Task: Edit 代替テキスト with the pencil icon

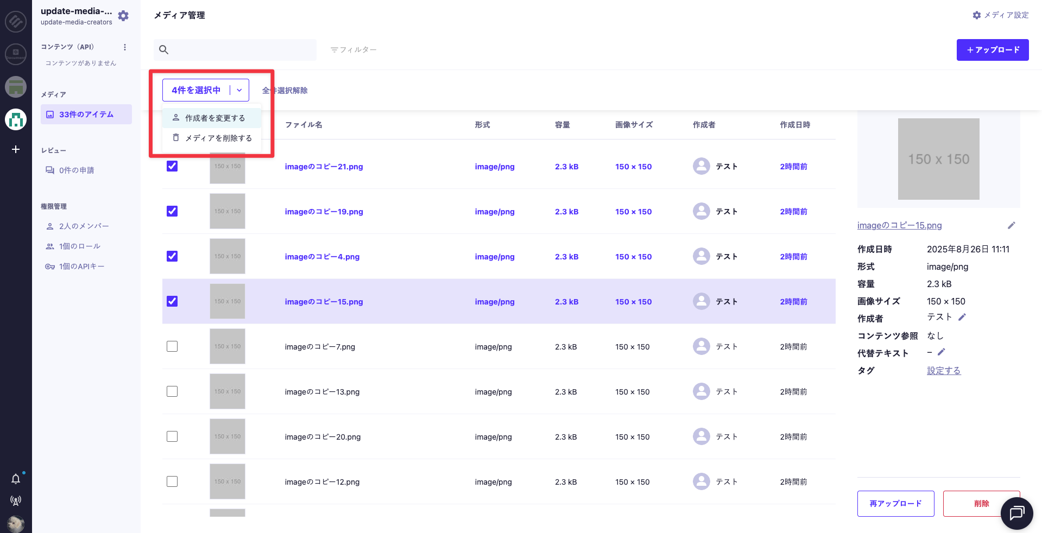Action: pyautogui.click(x=942, y=352)
